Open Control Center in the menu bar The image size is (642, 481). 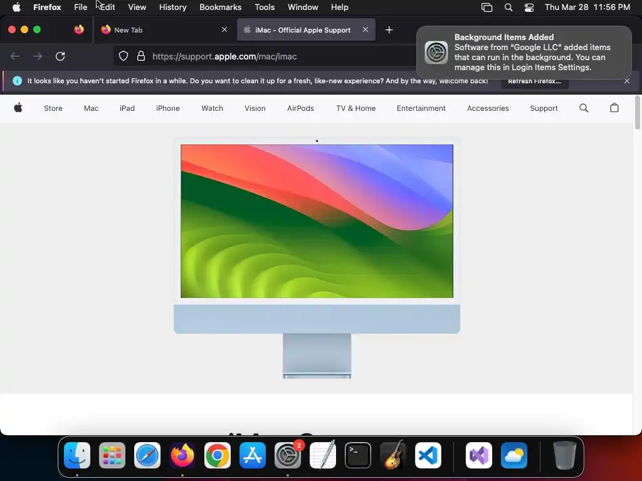pos(529,8)
